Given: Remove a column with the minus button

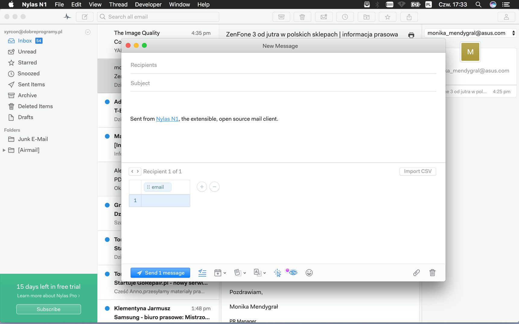Looking at the screenshot, I should (x=214, y=187).
